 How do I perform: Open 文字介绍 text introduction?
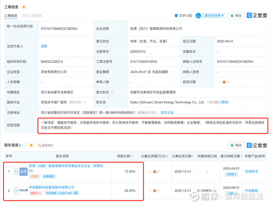click(183, 16)
